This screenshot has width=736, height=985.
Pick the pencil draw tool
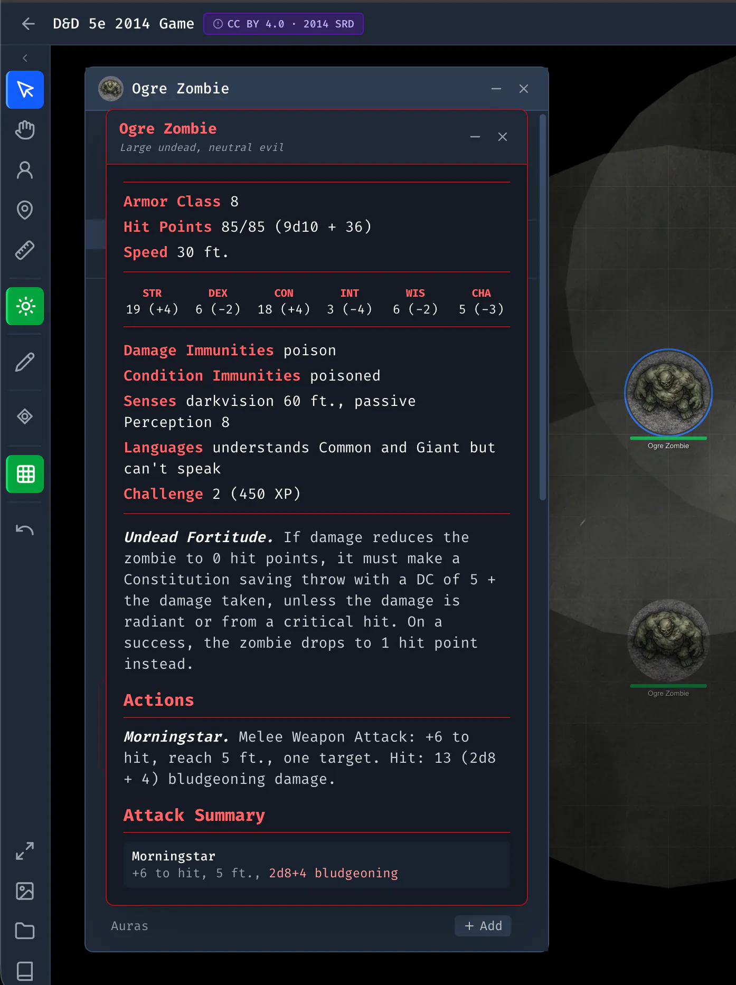coord(25,362)
